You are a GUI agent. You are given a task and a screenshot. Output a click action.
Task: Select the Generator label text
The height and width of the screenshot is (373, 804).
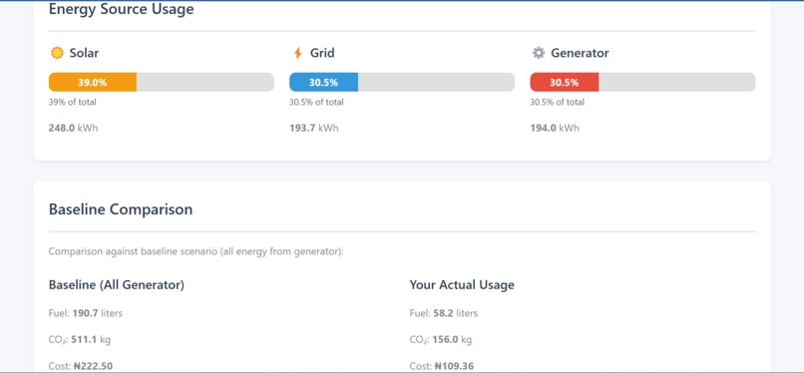580,53
